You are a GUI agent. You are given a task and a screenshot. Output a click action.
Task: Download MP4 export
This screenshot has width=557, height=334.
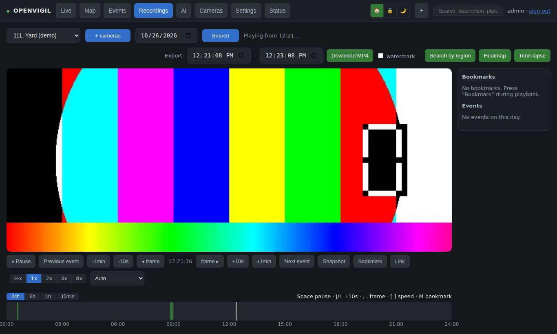point(350,55)
